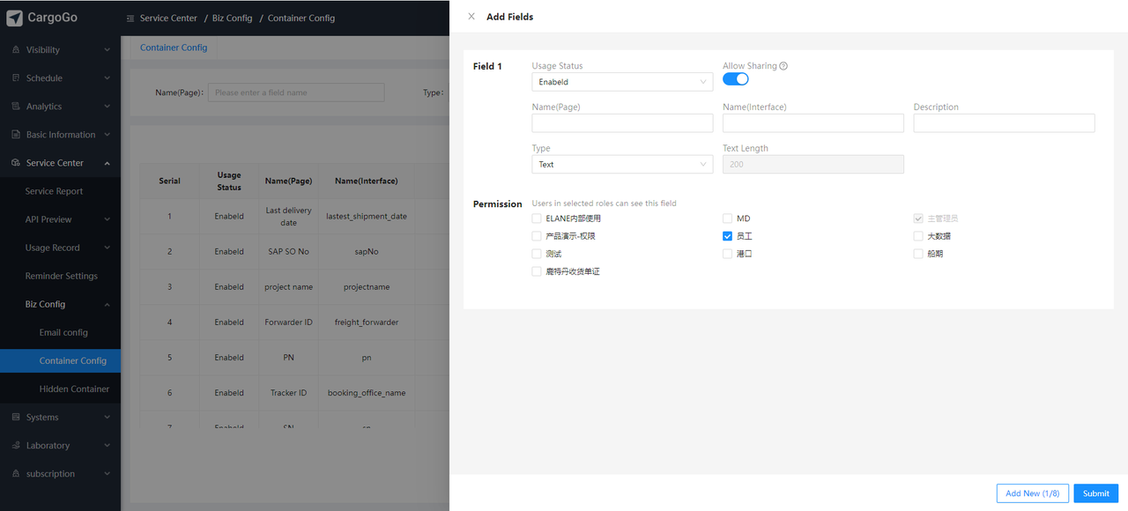This screenshot has height=511, width=1128.
Task: Click the Submit button
Action: pyautogui.click(x=1096, y=493)
